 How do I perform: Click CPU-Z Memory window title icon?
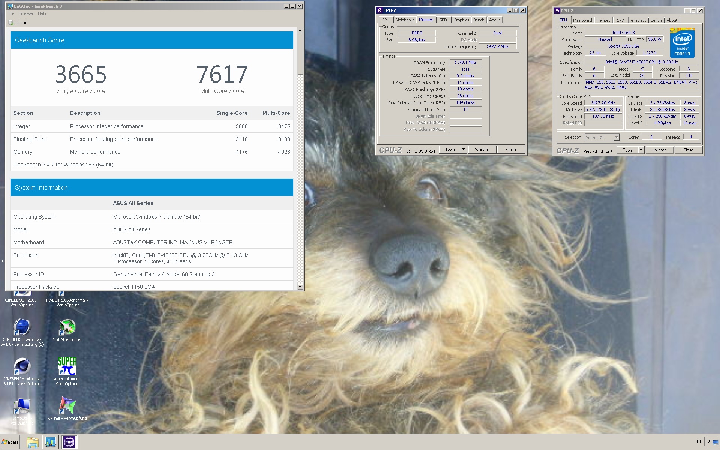(x=380, y=10)
